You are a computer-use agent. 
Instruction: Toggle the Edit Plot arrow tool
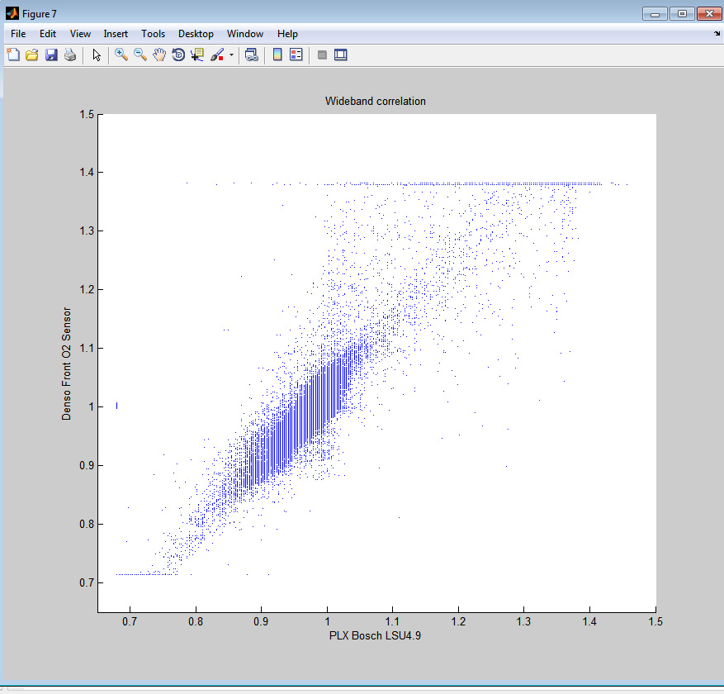pos(97,55)
